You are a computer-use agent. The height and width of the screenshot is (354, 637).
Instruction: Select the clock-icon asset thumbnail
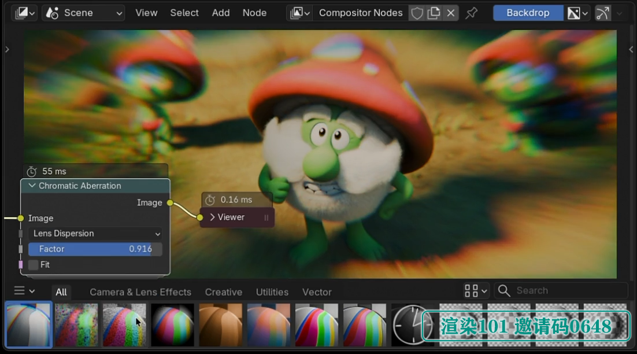(x=412, y=325)
